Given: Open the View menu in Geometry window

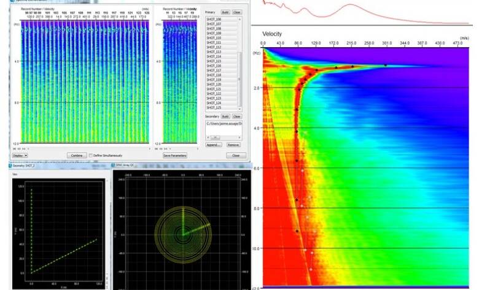Looking at the screenshot, I should click(x=14, y=173).
